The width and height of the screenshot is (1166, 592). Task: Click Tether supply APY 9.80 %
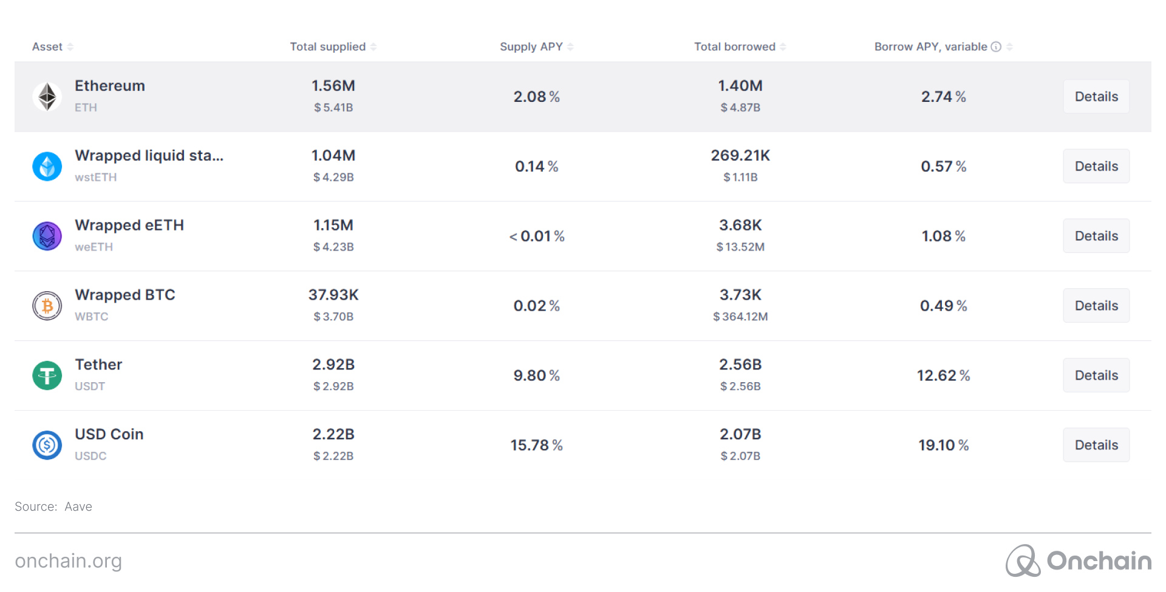537,375
